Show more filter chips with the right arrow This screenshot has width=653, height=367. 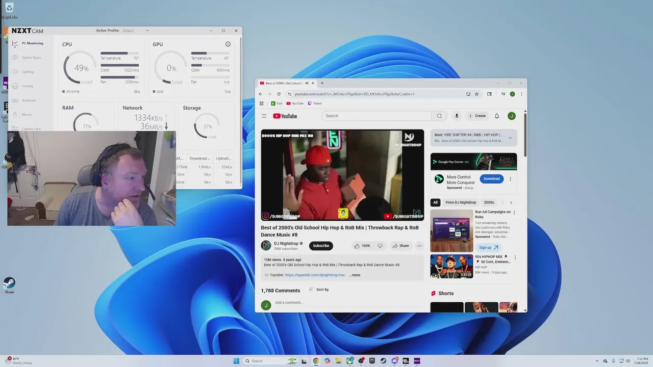click(x=511, y=202)
